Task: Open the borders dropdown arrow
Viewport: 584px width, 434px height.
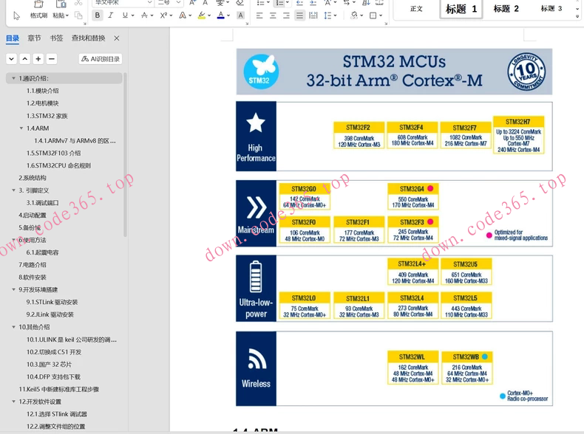Action: [381, 15]
